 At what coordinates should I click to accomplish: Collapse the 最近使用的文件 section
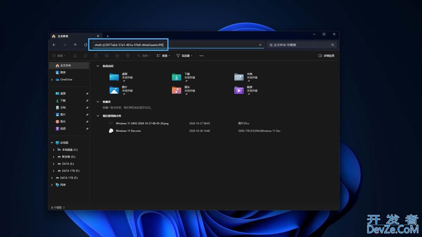[x=98, y=116]
